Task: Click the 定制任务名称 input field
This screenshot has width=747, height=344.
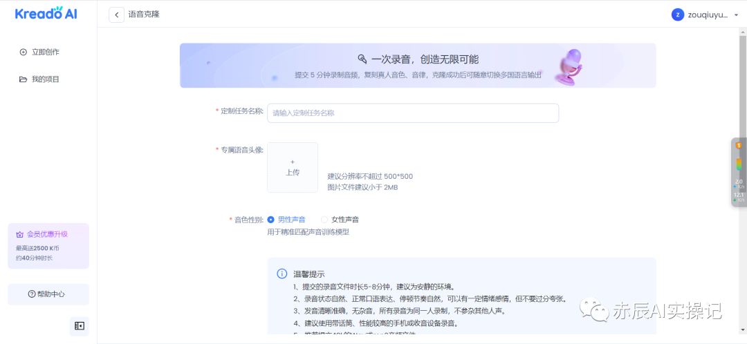Action: click(x=412, y=113)
